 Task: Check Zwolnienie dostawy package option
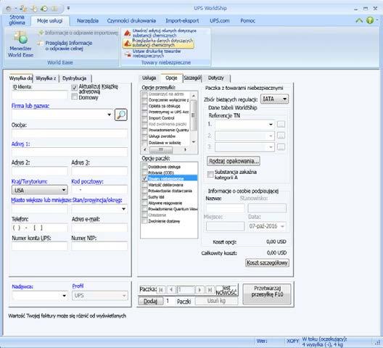[144, 221]
